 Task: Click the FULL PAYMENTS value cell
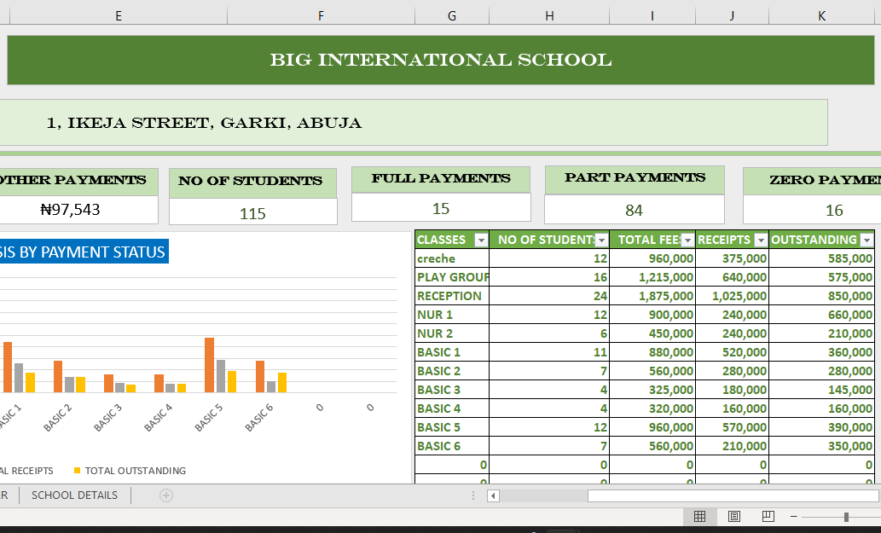(x=440, y=208)
